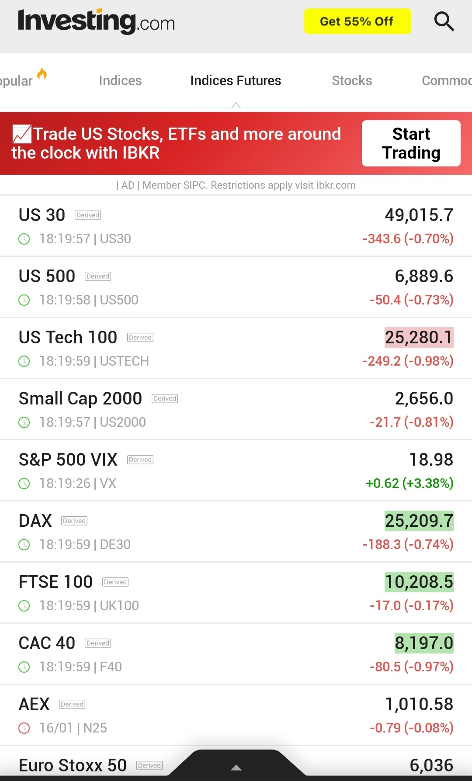Click the green clock icon for S&P 500 VIX
Screen dimensions: 472x781
[24, 484]
